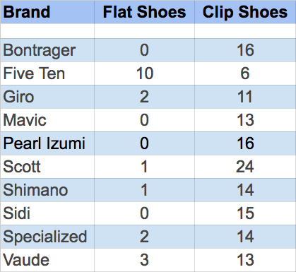The height and width of the screenshot is (272, 296).
Task: Select the Clip Shoes column header
Action: (x=245, y=12)
